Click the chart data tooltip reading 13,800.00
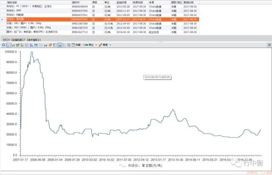Viewport: 272px width, 175px height. point(157,77)
